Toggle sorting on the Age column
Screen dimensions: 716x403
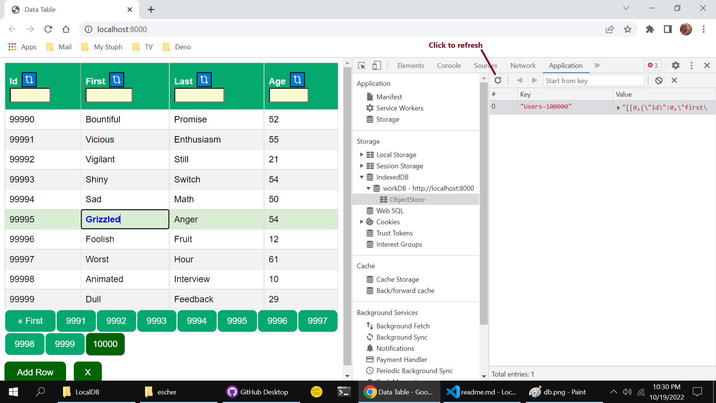pyautogui.click(x=297, y=80)
